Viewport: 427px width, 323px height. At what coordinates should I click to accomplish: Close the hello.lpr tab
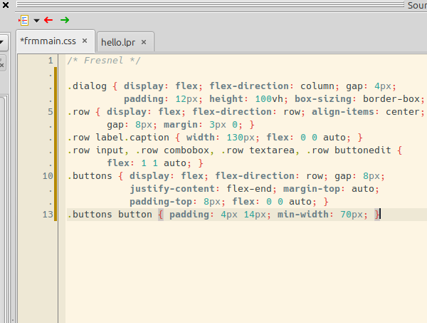[144, 42]
